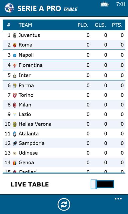
Task: Click the Fiorentina club crest
Action: 15,65
